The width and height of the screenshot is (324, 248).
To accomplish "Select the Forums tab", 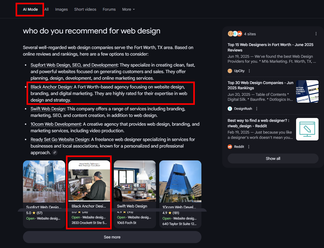I will pyautogui.click(x=109, y=9).
